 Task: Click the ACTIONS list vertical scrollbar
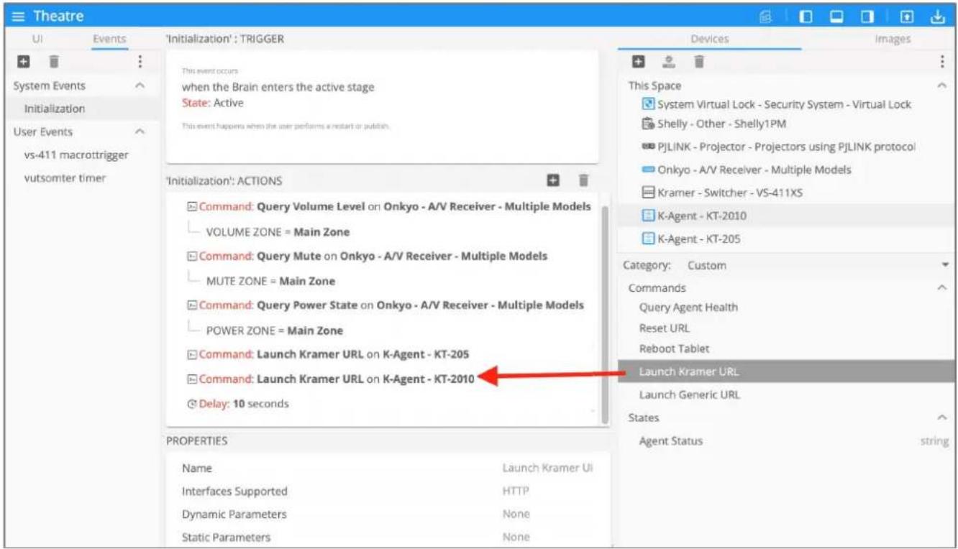coord(605,310)
